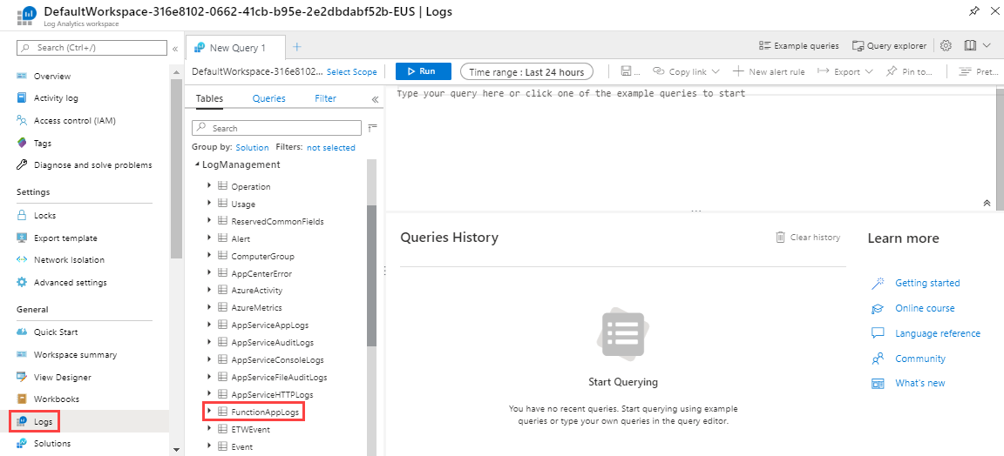Image resolution: width=1004 pixels, height=456 pixels.
Task: Open query settings gear icon
Action: pos(946,45)
